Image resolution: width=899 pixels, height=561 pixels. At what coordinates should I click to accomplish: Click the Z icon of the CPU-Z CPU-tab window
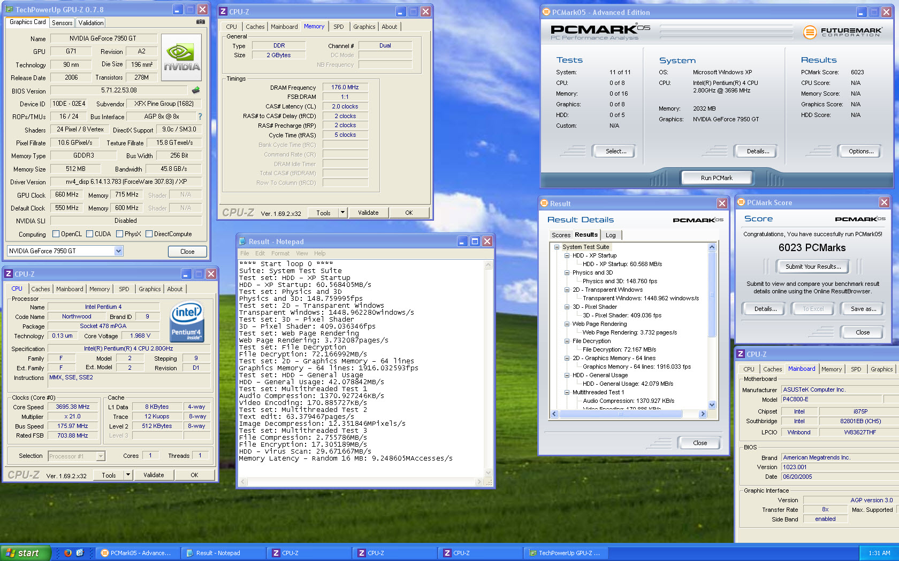[8, 274]
